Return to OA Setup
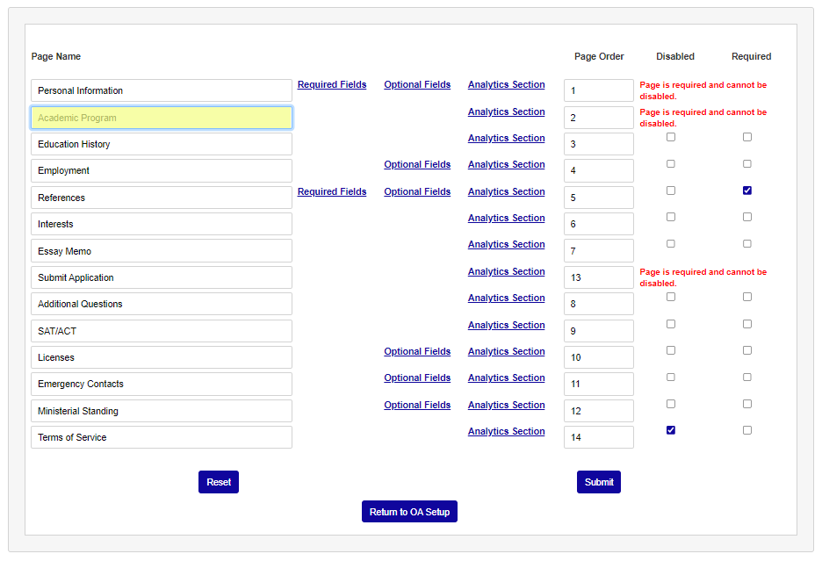Screen dimensions: 822x561 click(x=409, y=511)
